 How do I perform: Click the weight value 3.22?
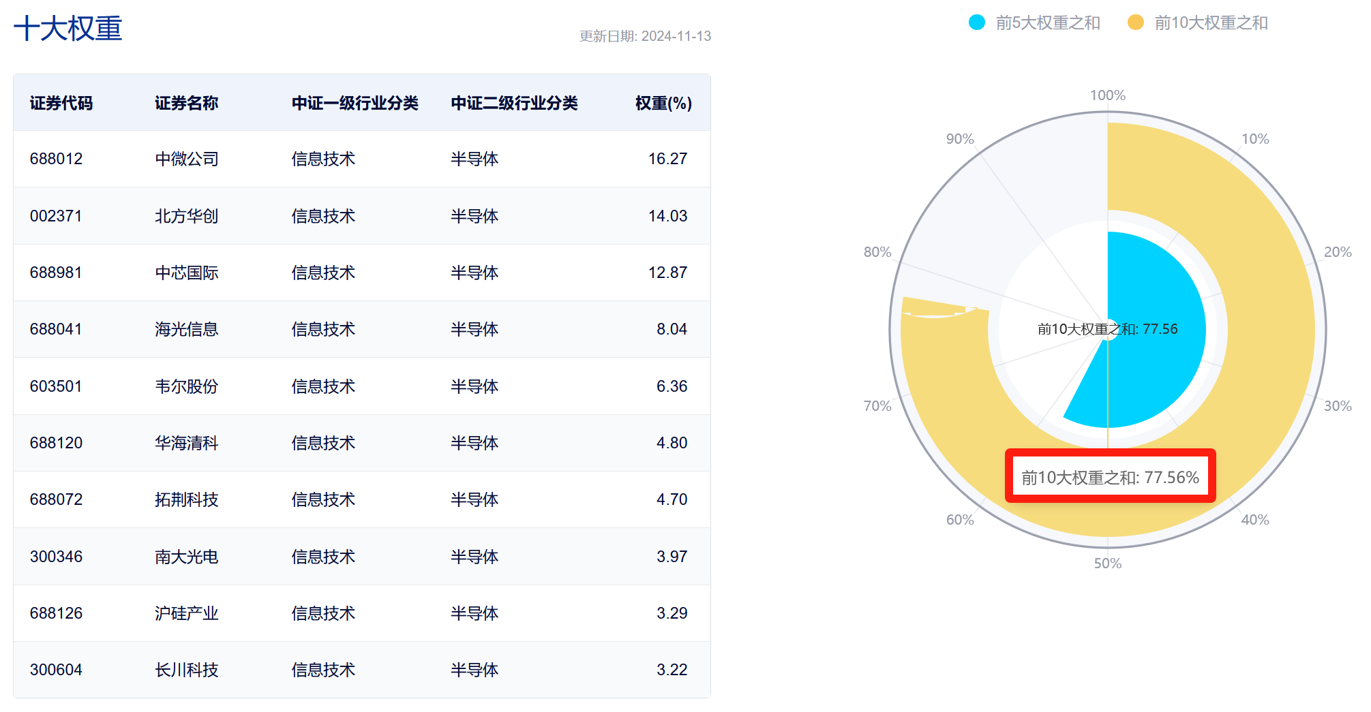[x=672, y=670]
